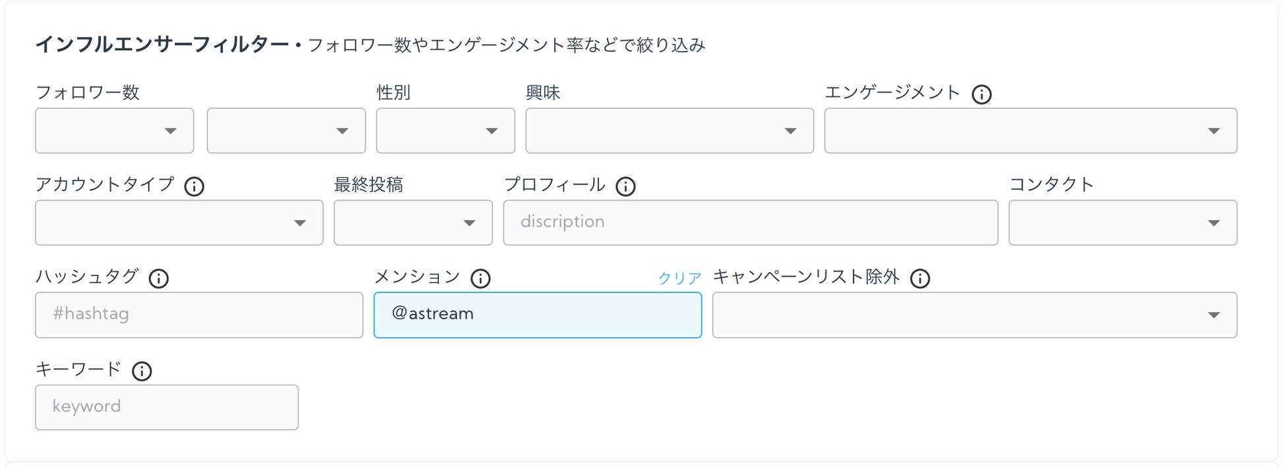Click info icon next to キャンペーンリスト除外
Screen dimensions: 1285x469
pos(920,279)
